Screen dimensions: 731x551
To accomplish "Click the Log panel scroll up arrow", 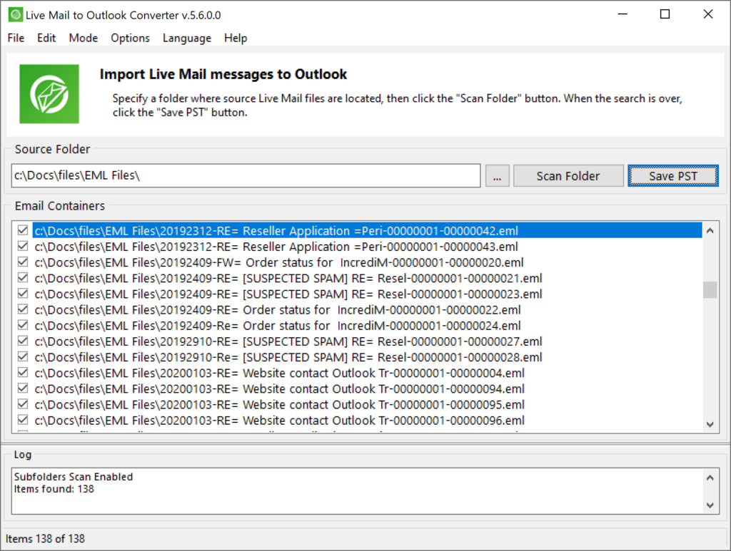I will 710,478.
